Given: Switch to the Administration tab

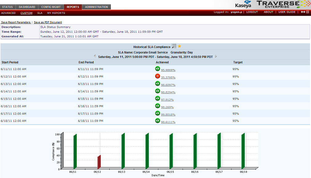Looking at the screenshot, I should [96, 7].
